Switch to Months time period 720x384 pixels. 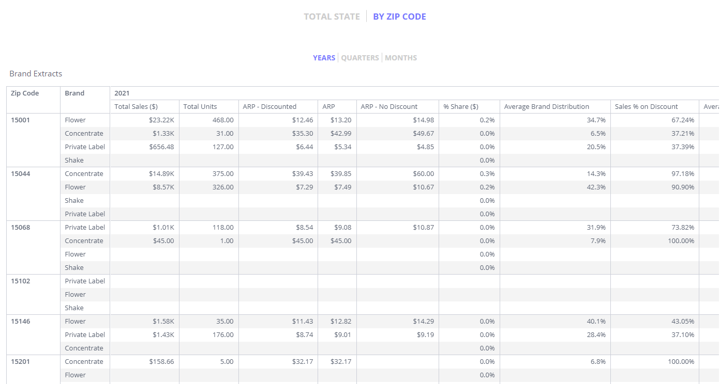click(x=401, y=58)
